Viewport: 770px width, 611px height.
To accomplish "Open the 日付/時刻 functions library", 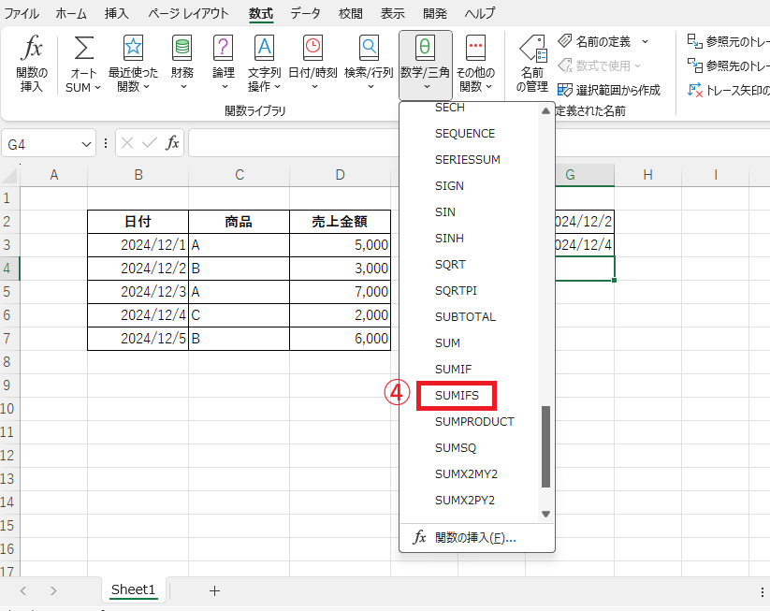I will 312,64.
